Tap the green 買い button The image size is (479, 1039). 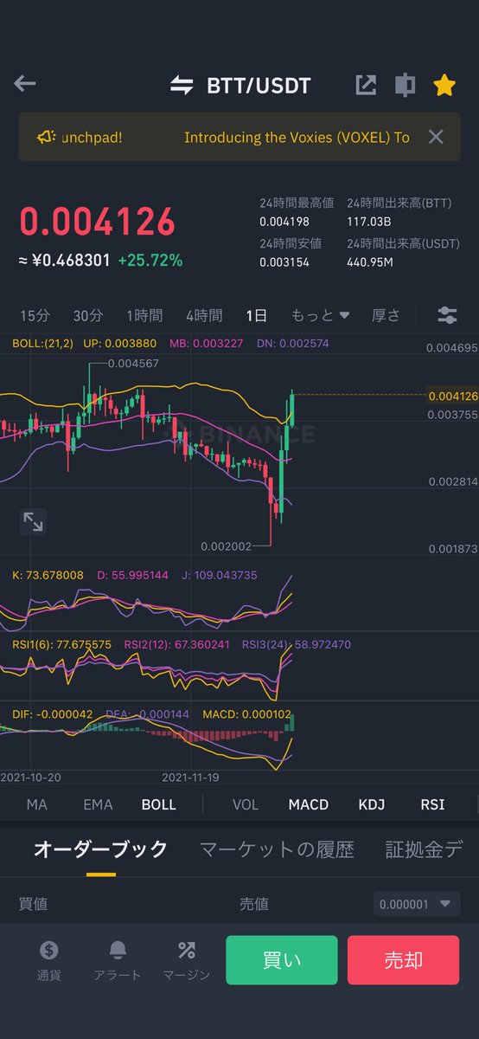point(282,960)
